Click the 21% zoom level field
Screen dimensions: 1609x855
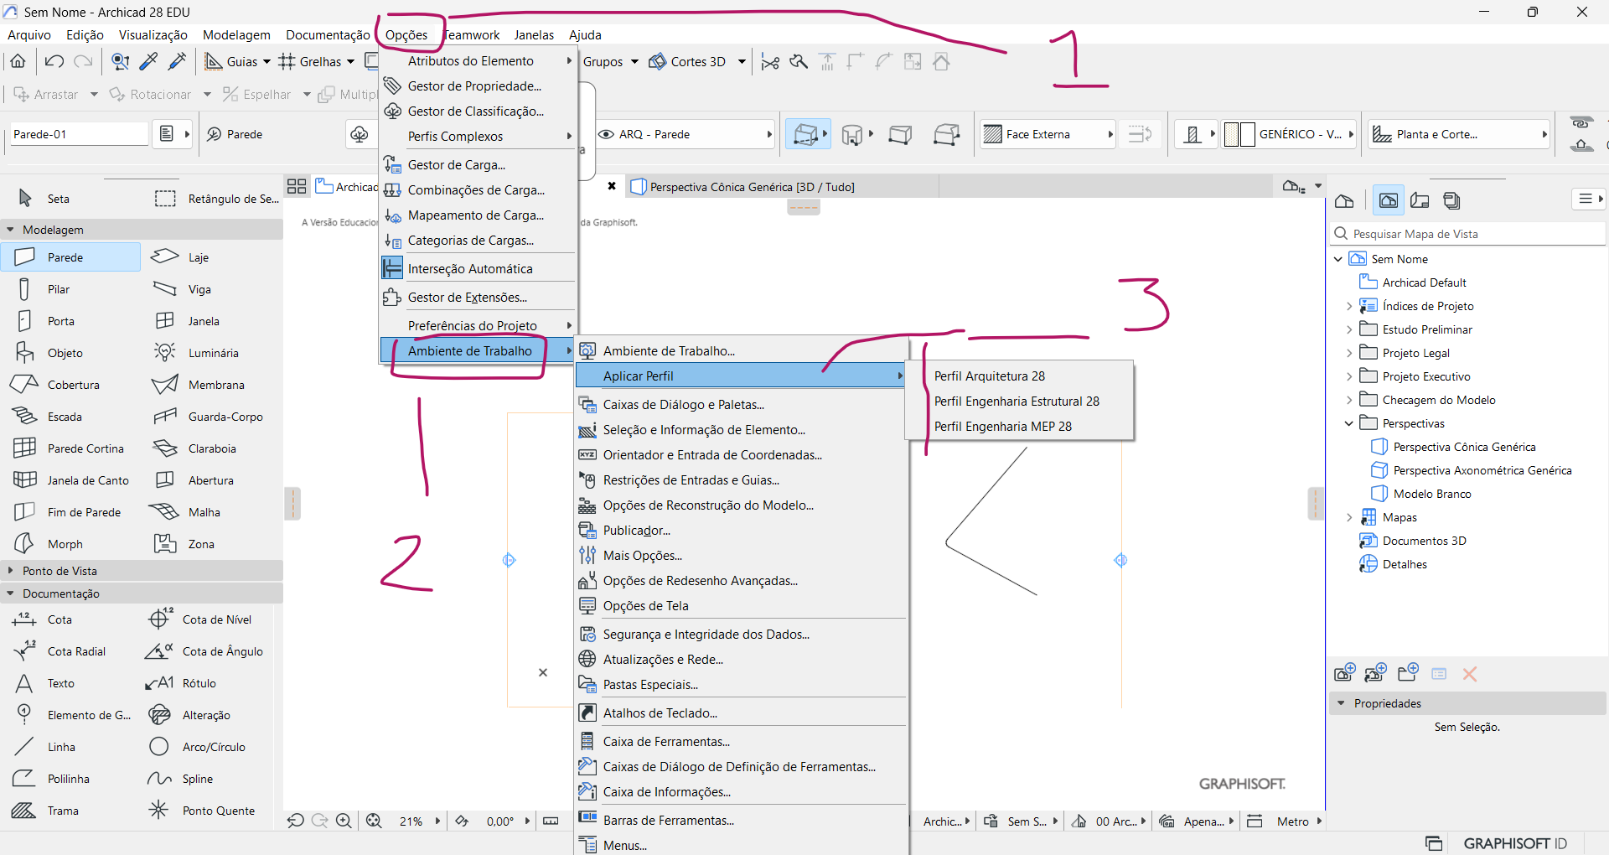point(411,821)
